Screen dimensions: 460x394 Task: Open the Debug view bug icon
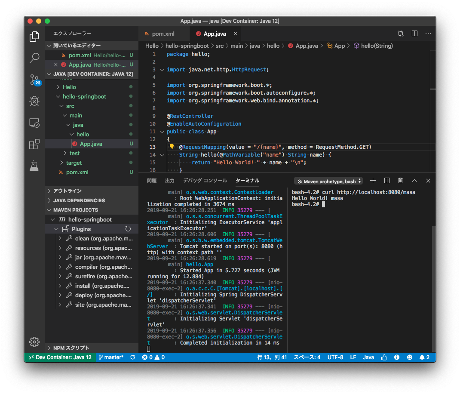[34, 101]
